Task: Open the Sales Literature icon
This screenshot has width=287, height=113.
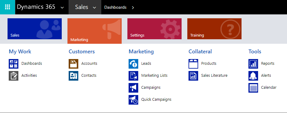Action: pos(193,76)
